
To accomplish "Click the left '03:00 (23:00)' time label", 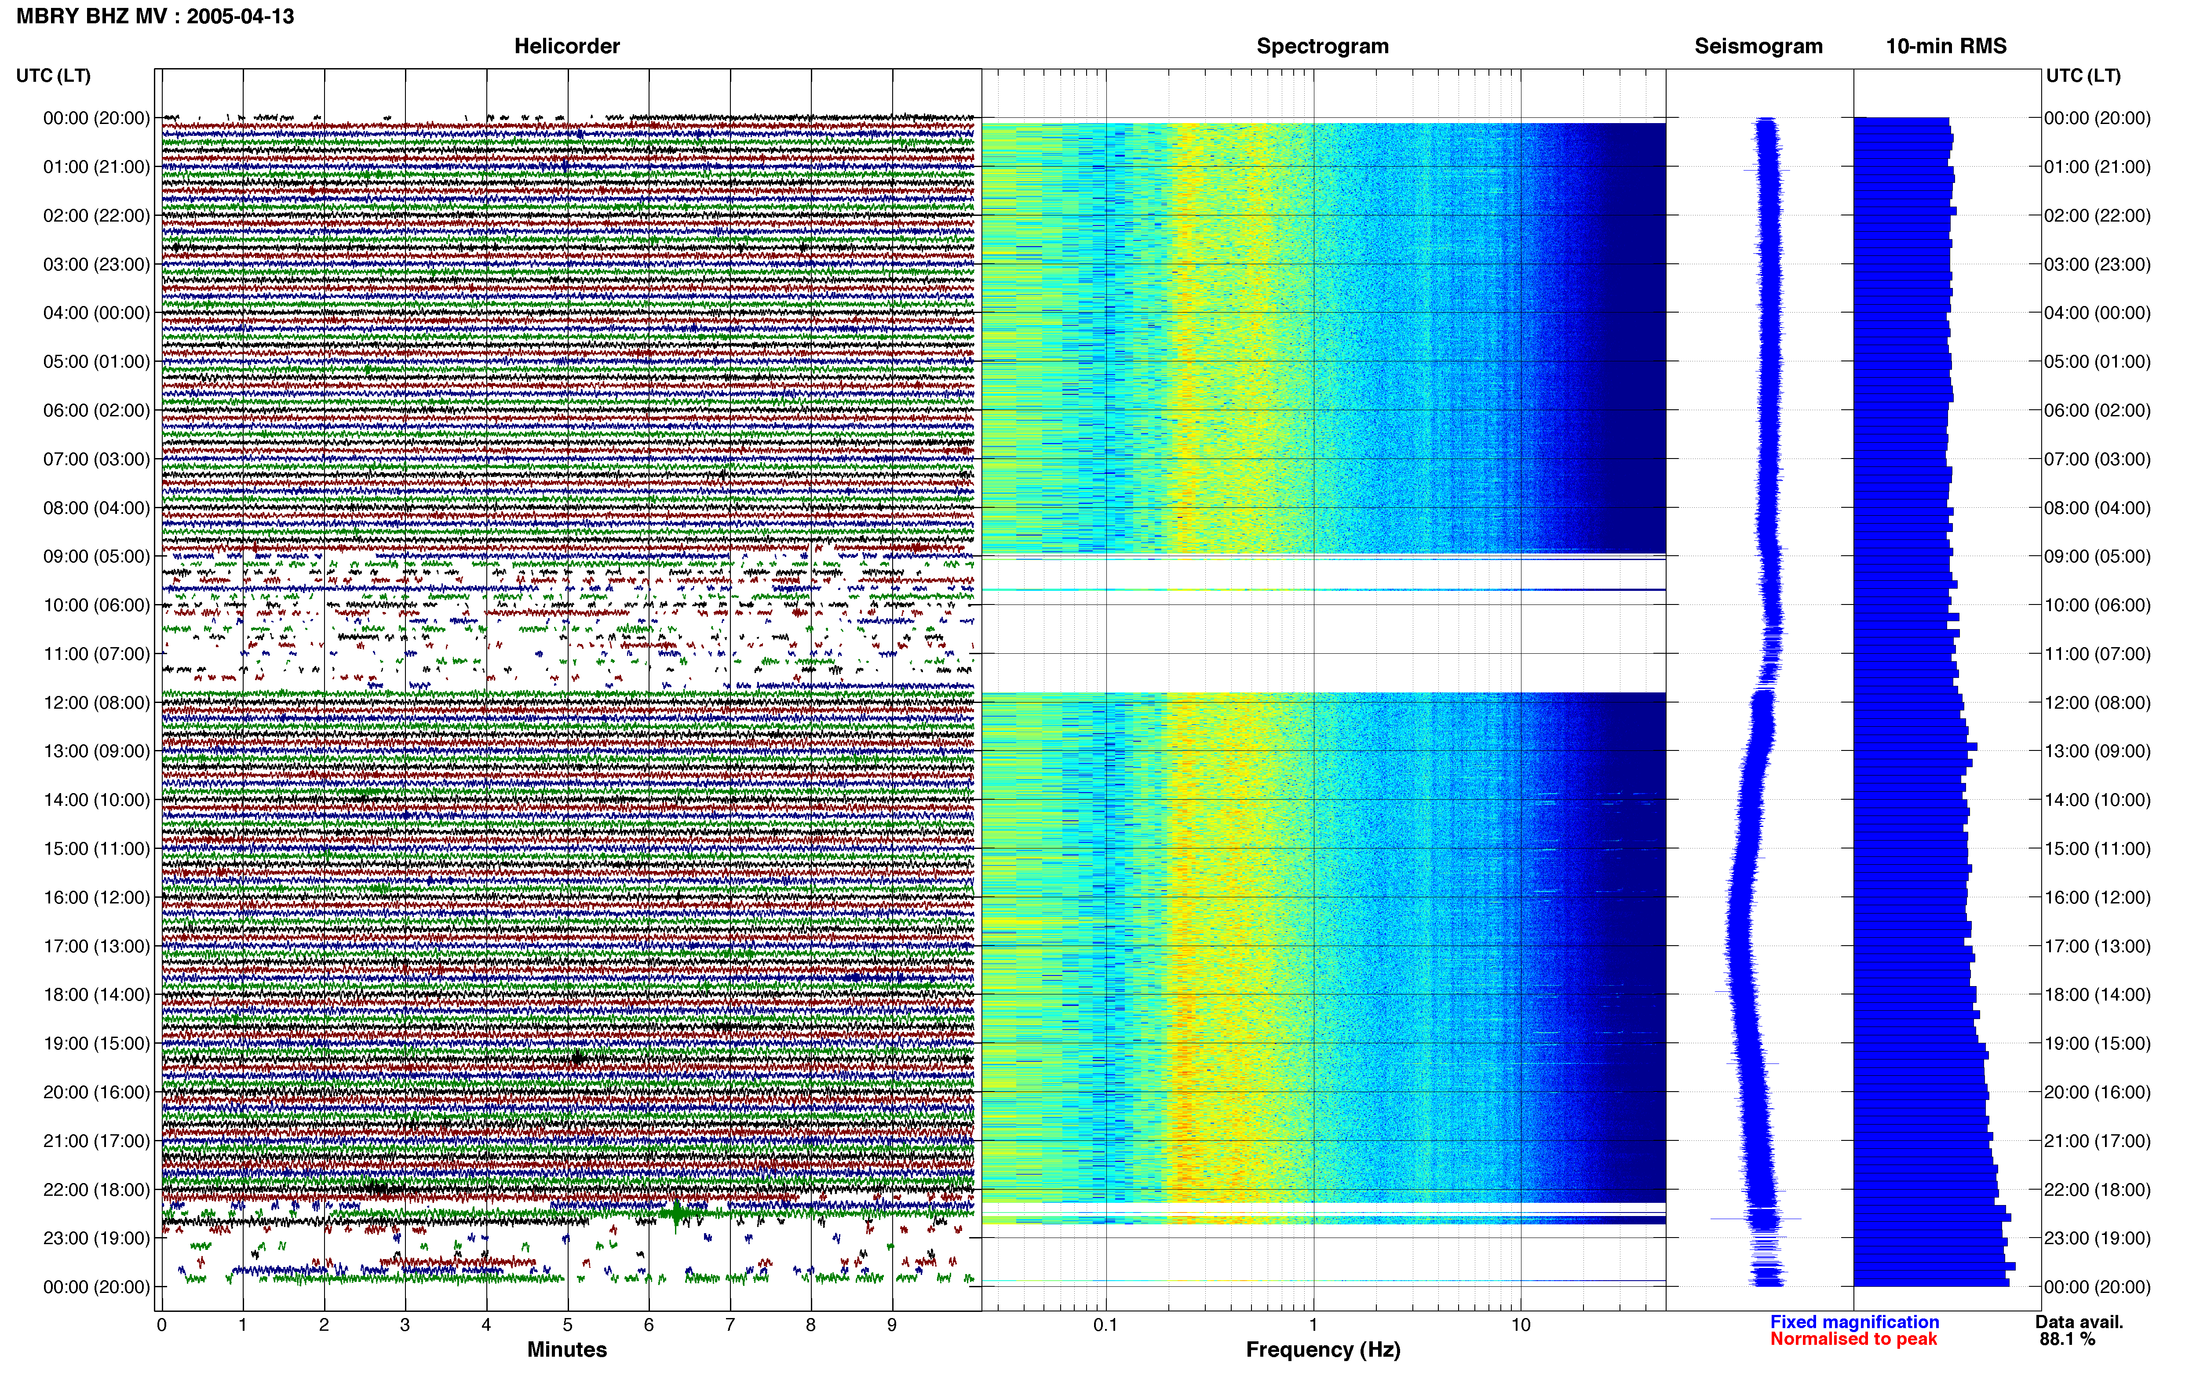I will point(97,264).
